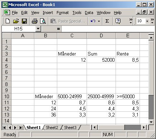156x139 pixels.
Task: Open Print Preview magnifier icon
Action: coord(43,21)
